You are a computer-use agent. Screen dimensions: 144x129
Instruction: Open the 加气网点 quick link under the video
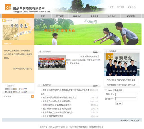pyautogui.click(x=122, y=80)
